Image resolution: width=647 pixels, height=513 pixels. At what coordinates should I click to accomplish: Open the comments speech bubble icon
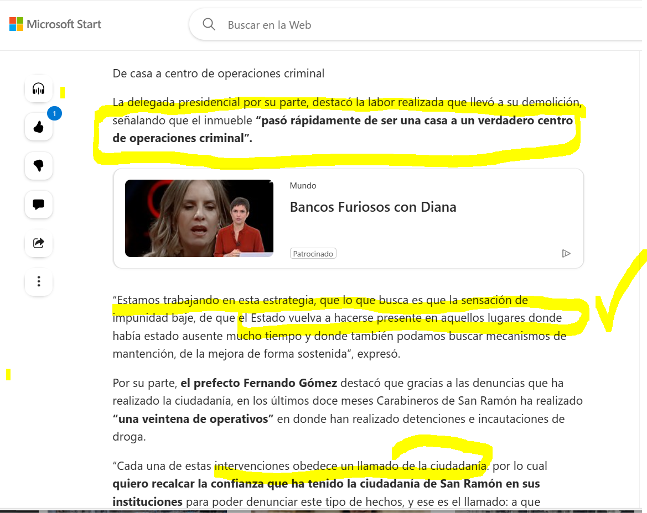tap(39, 205)
